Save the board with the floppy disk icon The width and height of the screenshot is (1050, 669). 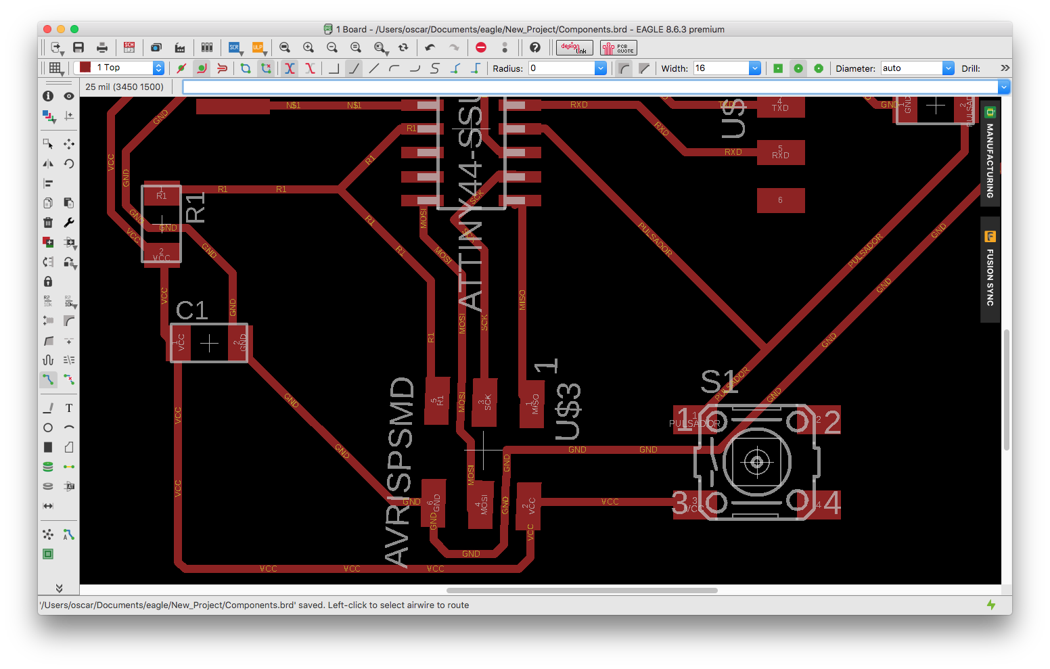coord(78,47)
